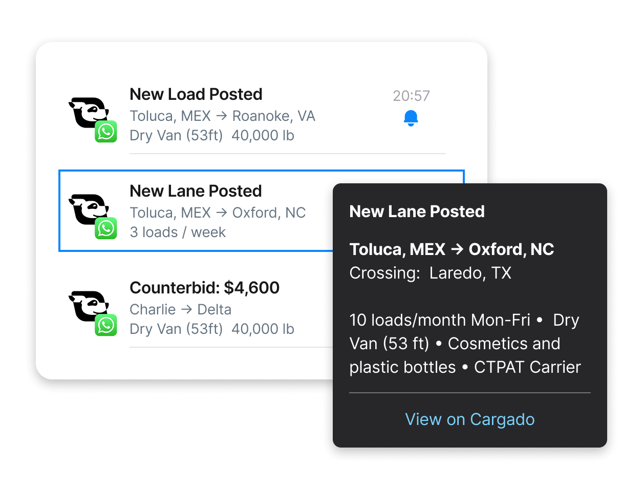Click the arrow between Toluca, MEX and Roanoke, VA

(222, 116)
